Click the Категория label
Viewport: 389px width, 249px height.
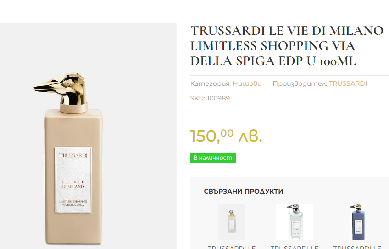click(211, 83)
